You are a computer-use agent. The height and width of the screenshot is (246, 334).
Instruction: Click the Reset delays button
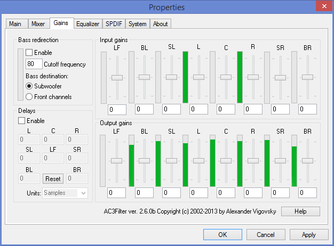pos(53,179)
